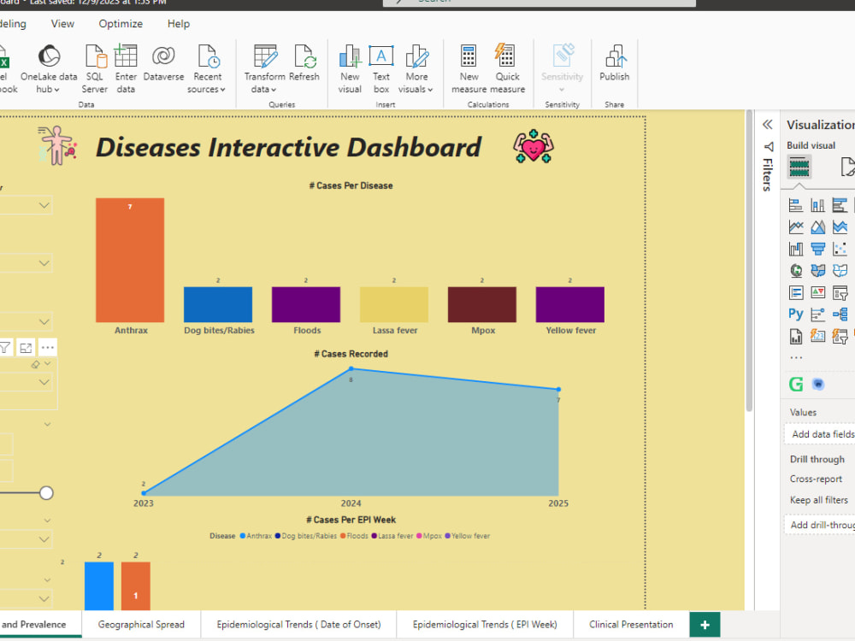Select the blue Dog bites/Rabies bar

[x=218, y=305]
